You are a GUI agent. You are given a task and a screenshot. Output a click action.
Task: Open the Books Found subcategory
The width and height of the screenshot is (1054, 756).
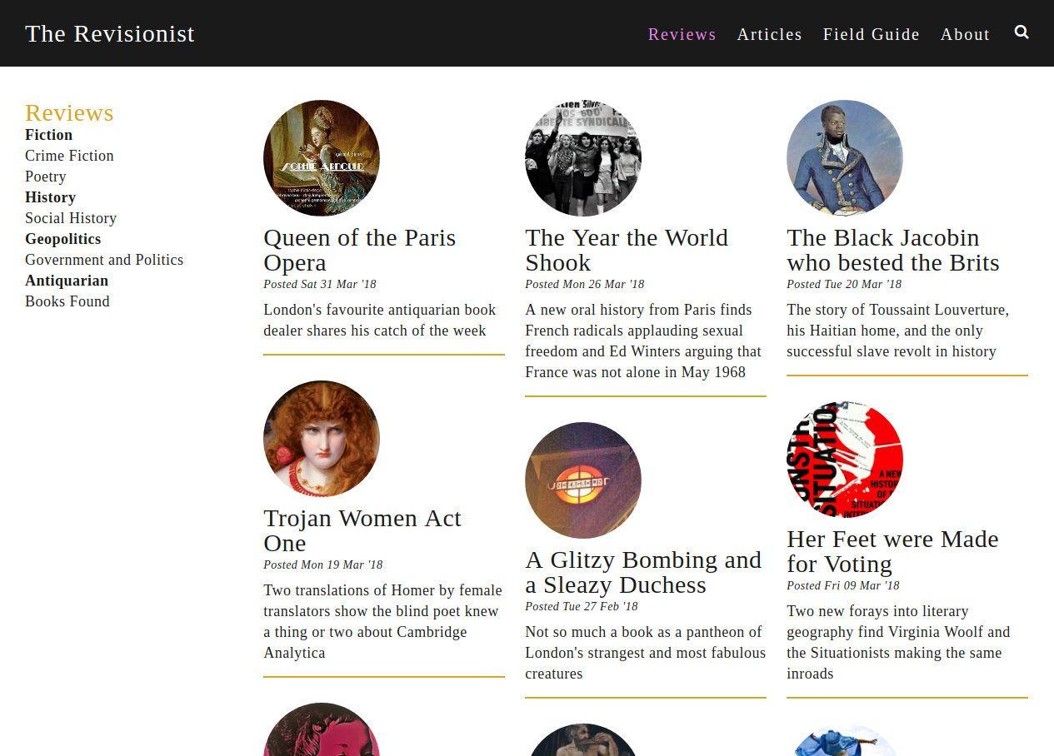[x=67, y=301]
